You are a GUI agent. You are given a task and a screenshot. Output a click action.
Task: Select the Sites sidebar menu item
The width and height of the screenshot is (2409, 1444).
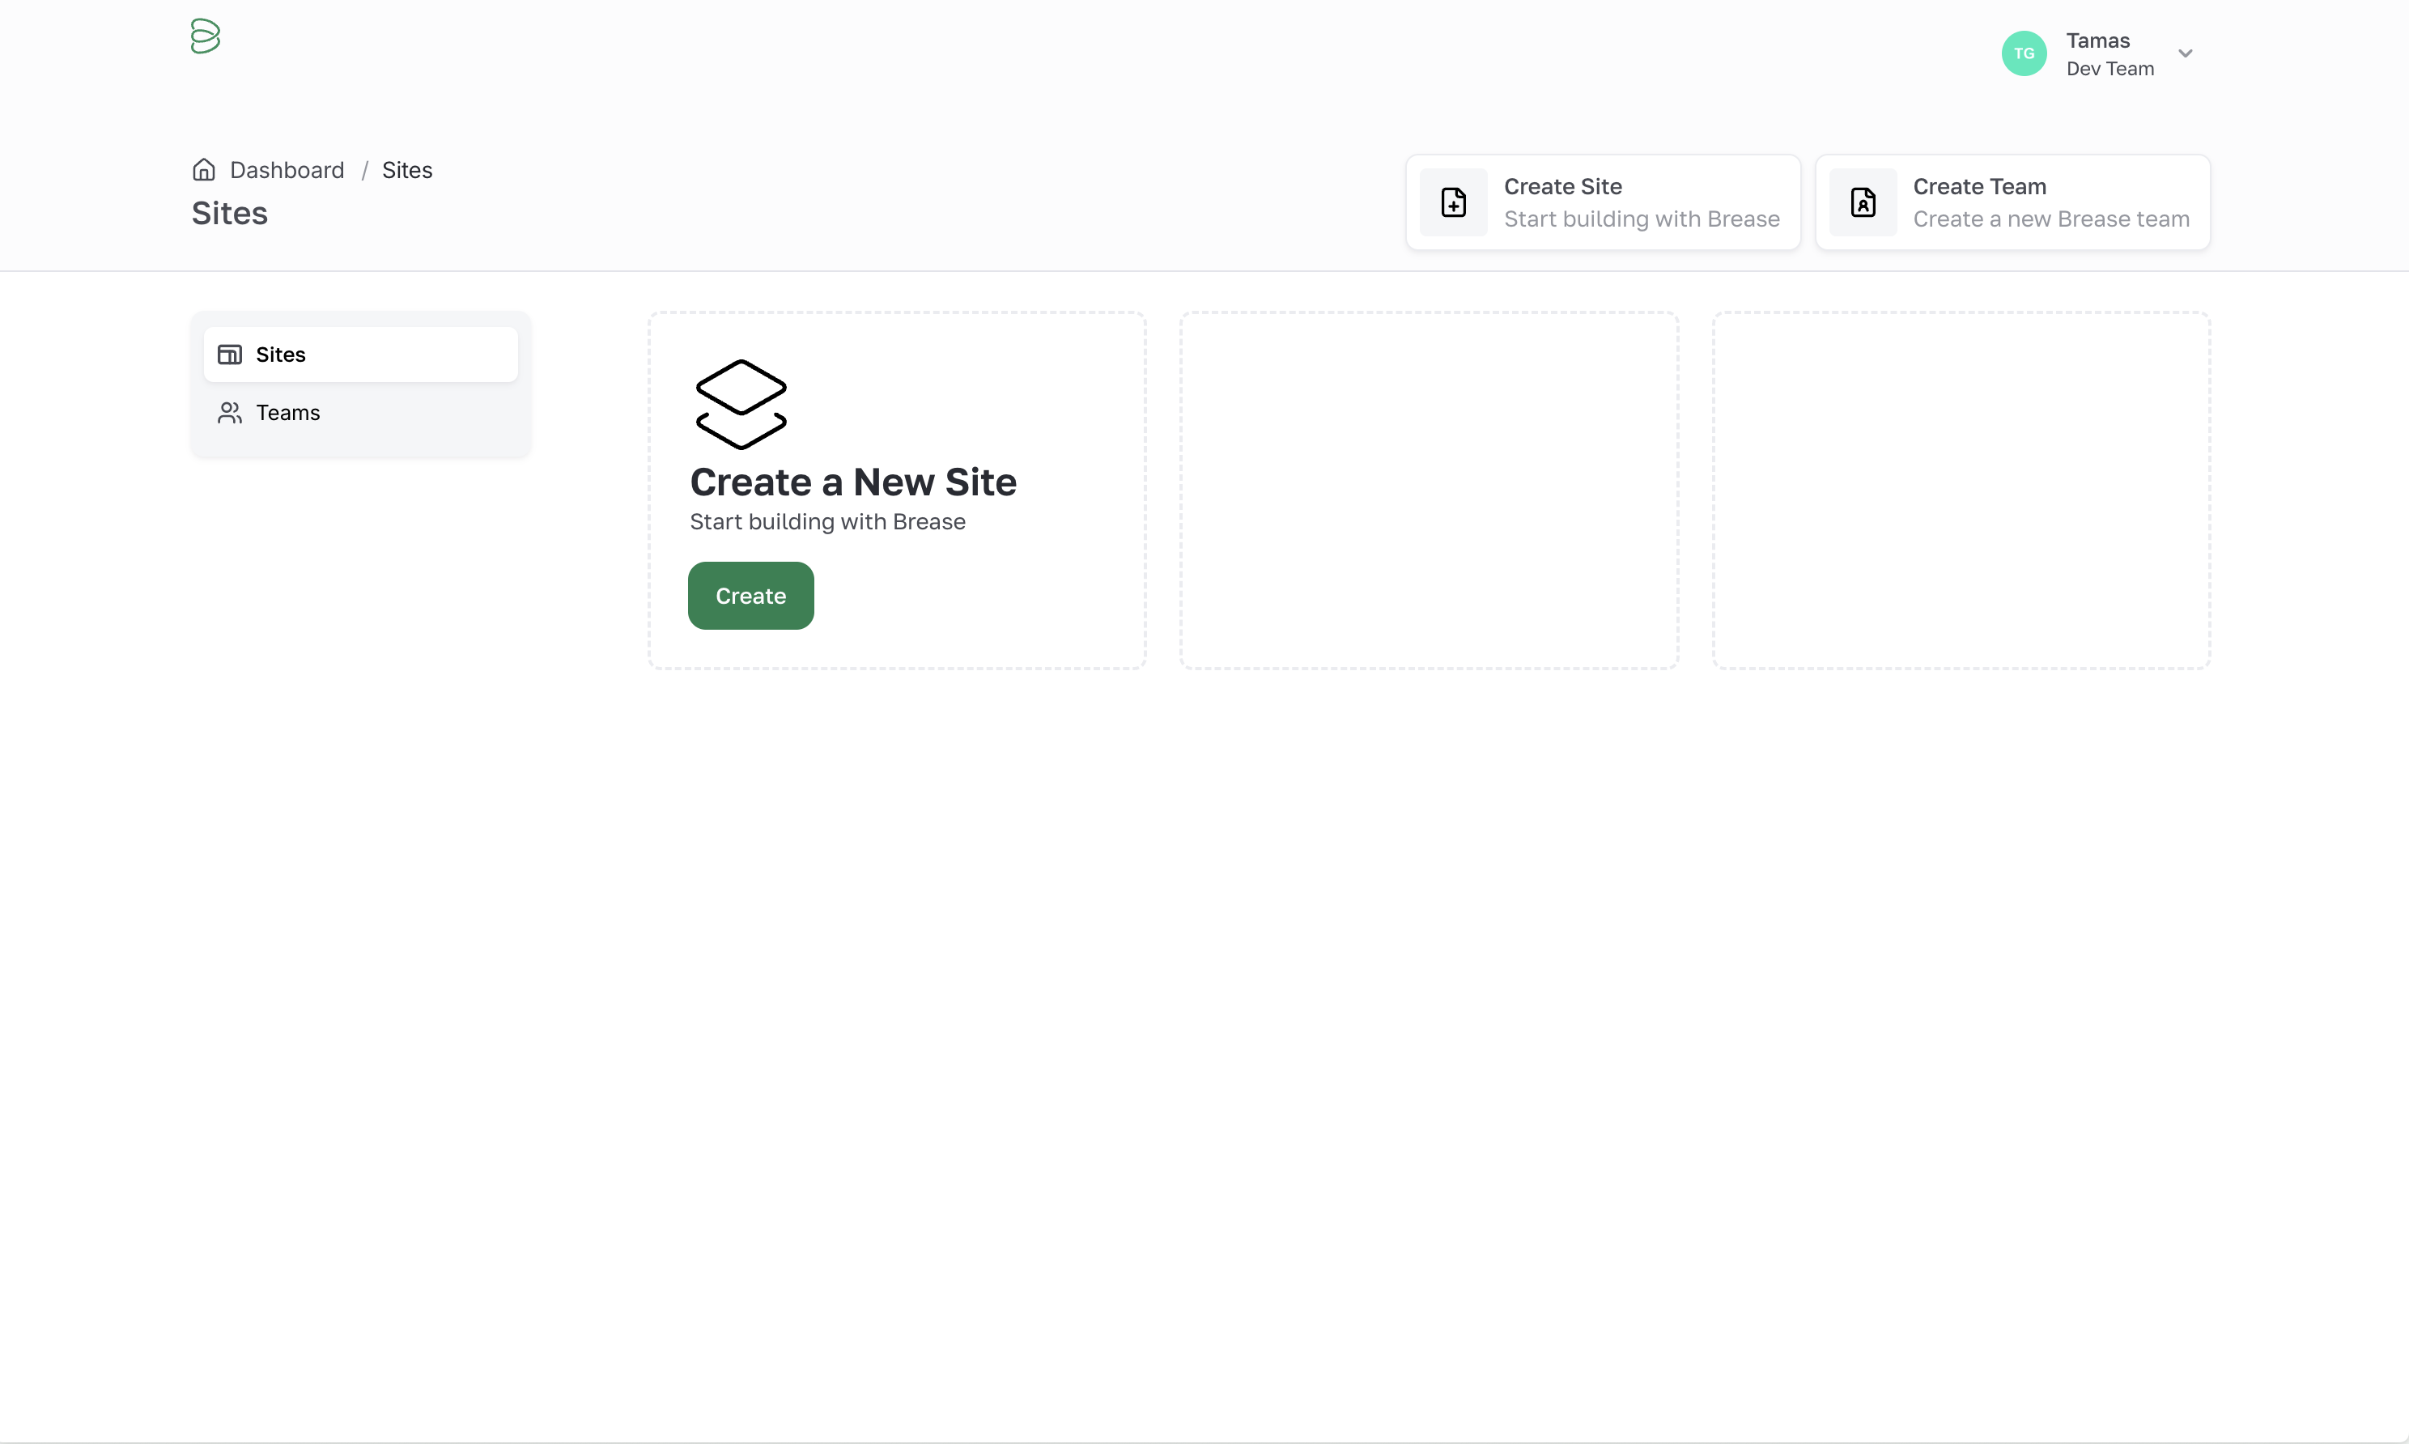(x=360, y=355)
